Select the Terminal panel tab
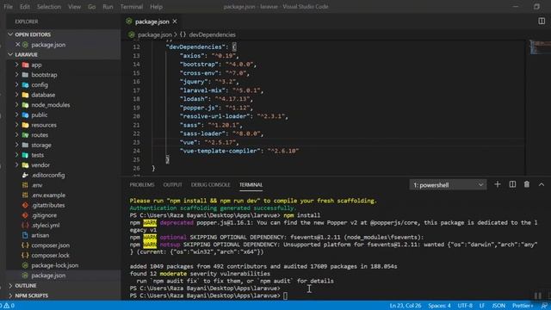The height and width of the screenshot is (310, 551). [251, 184]
